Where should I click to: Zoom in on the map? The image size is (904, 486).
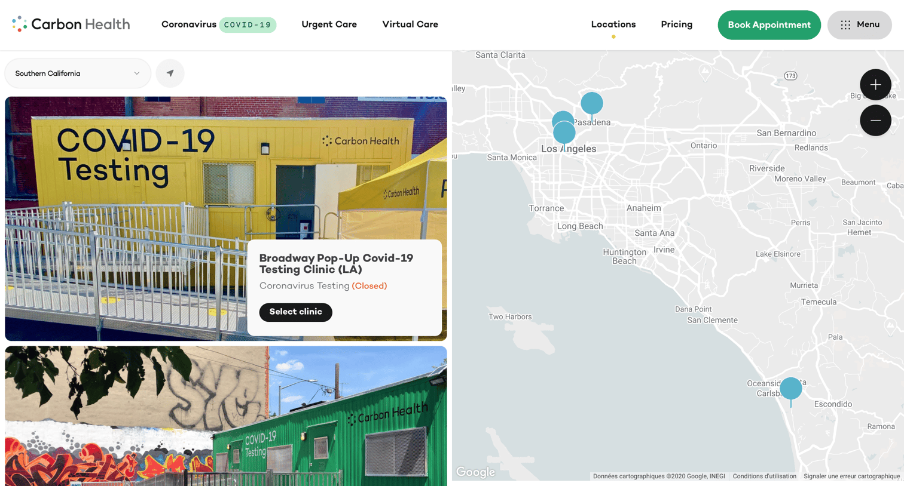click(875, 85)
